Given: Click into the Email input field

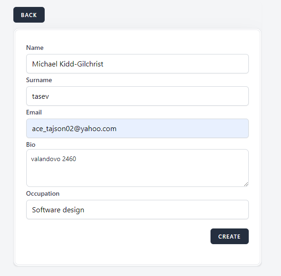Looking at the screenshot, I should tap(137, 128).
